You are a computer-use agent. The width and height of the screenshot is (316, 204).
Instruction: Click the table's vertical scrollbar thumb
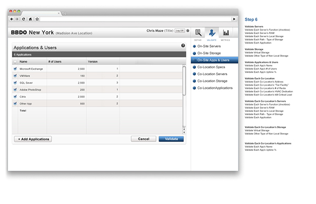click(x=184, y=80)
